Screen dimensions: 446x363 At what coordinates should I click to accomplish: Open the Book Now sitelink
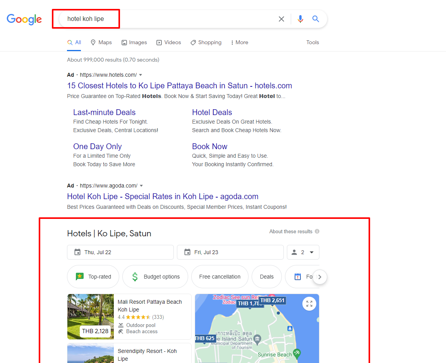209,146
